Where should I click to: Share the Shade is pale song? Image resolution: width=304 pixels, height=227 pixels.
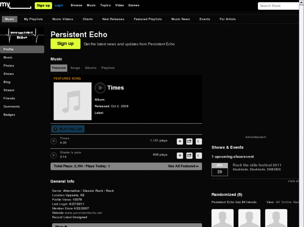coord(189,155)
